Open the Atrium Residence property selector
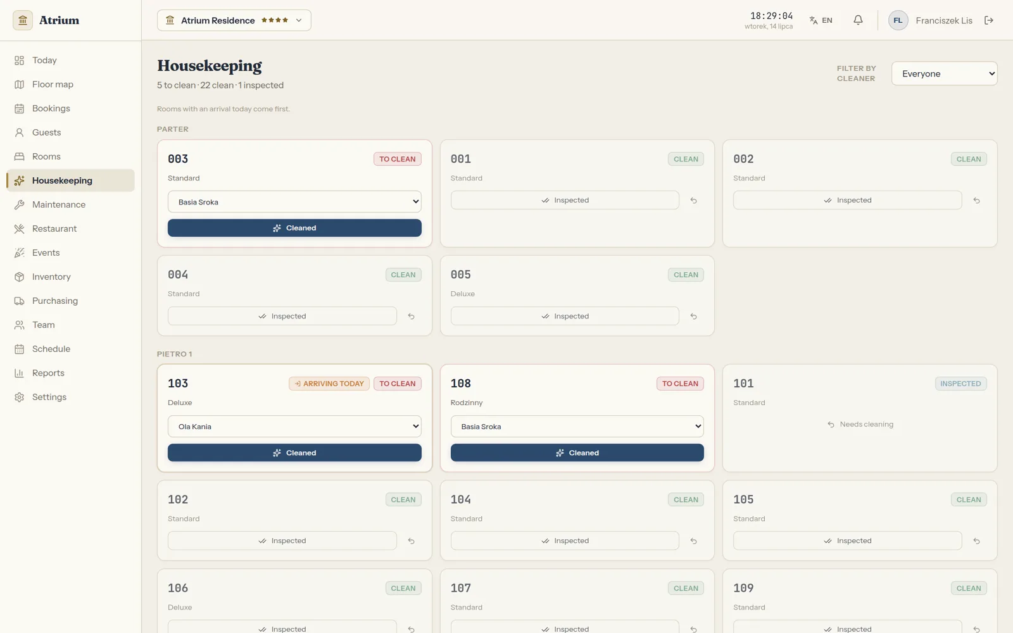 coord(234,20)
